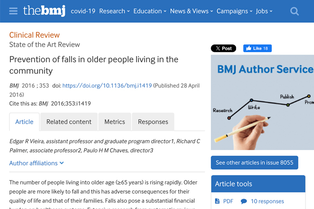Open the 10 responses speech bubble
The image size is (314, 209).
pos(244,201)
